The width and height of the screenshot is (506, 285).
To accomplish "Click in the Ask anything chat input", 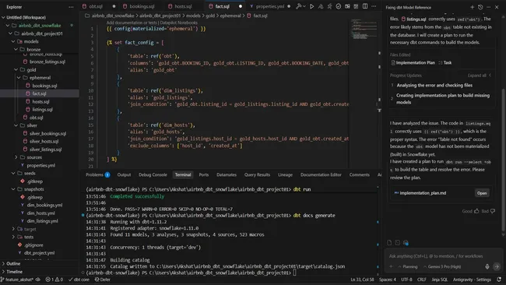I will pos(444,256).
